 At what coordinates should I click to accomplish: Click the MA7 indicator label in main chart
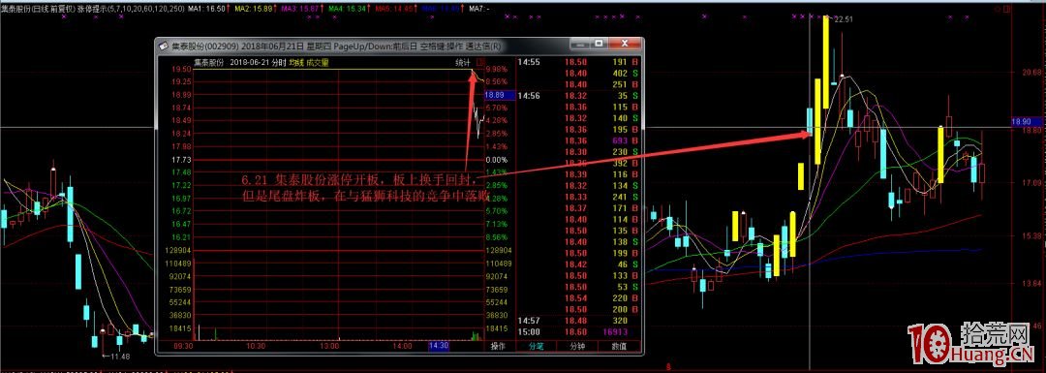pyautogui.click(x=479, y=10)
